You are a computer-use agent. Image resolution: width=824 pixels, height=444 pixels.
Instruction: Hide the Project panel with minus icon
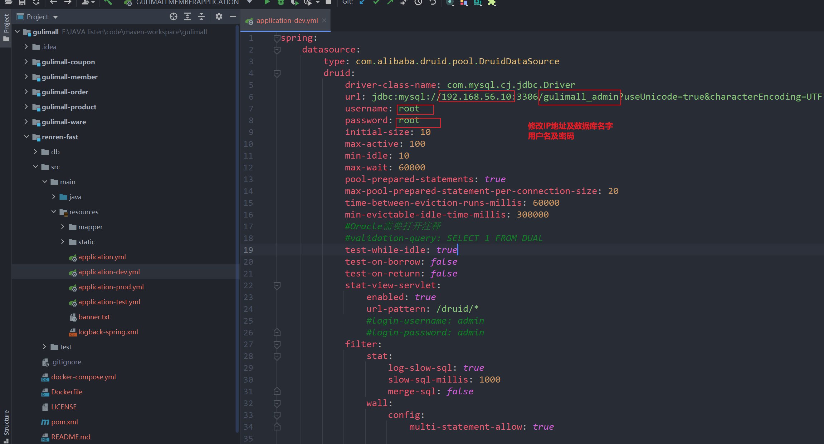pos(233,16)
